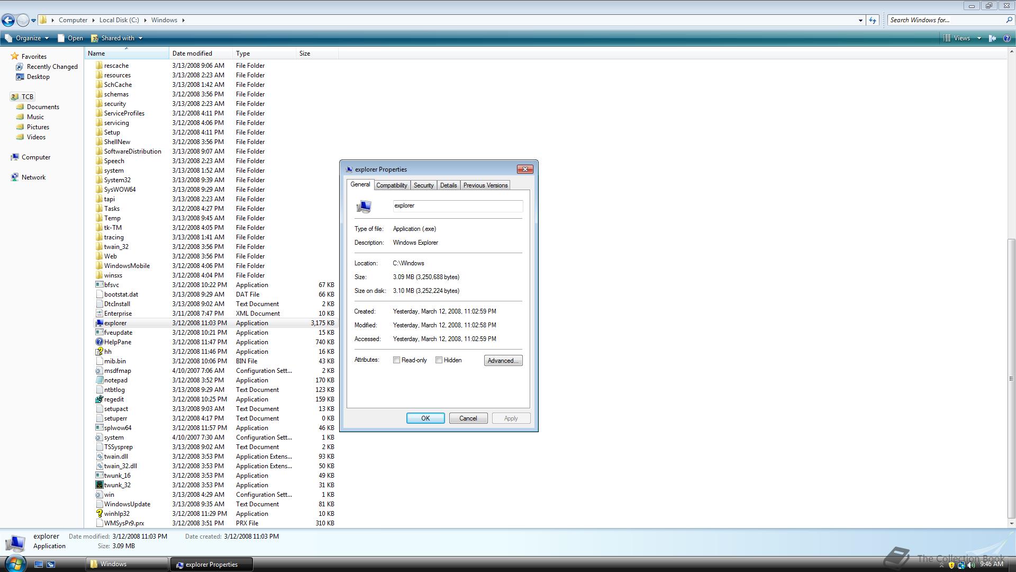The image size is (1016, 572).
Task: Select the regedit application icon
Action: click(x=99, y=399)
